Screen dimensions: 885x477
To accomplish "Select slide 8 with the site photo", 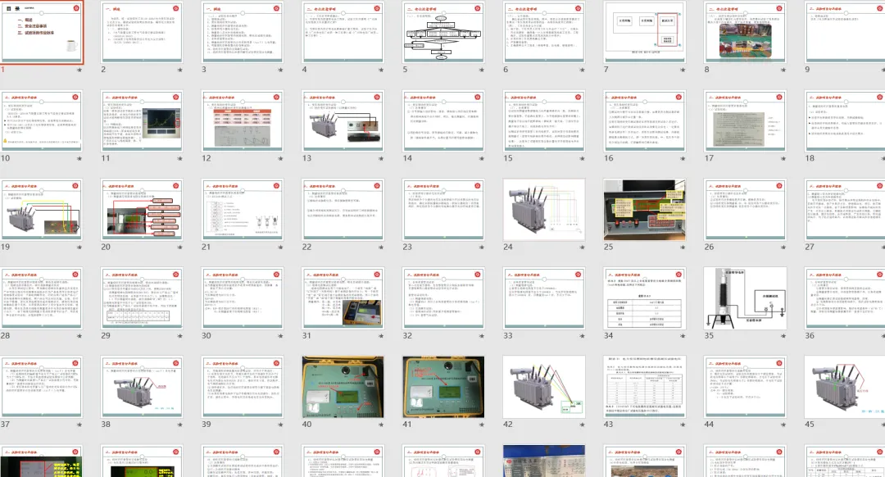I will click(745, 32).
